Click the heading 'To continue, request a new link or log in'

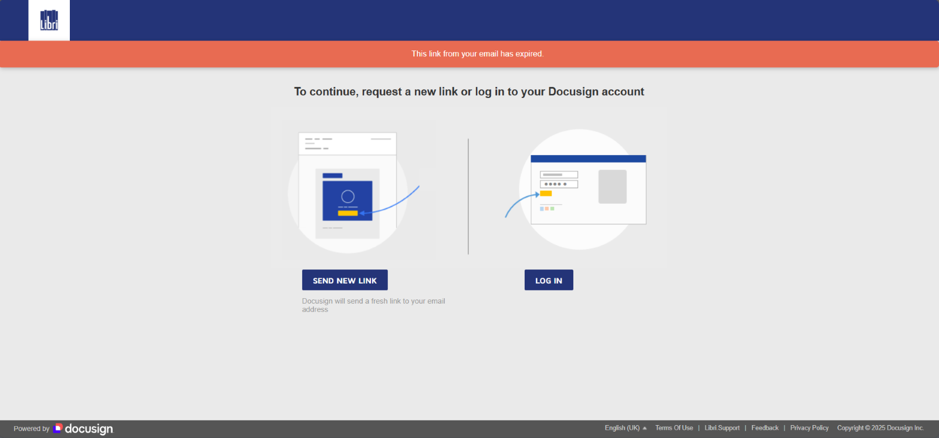pyautogui.click(x=469, y=92)
